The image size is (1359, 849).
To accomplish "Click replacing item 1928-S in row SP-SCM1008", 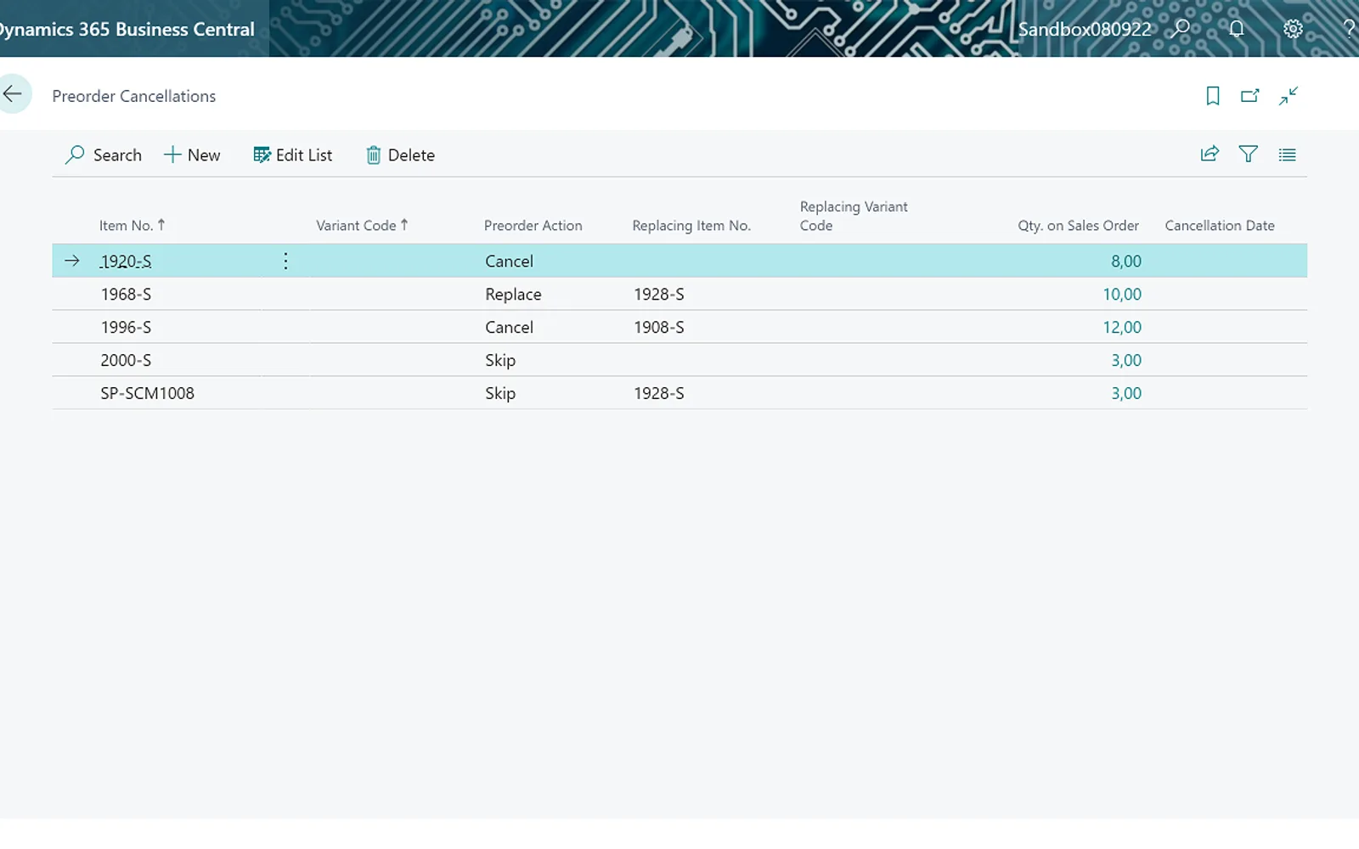I will pyautogui.click(x=659, y=393).
